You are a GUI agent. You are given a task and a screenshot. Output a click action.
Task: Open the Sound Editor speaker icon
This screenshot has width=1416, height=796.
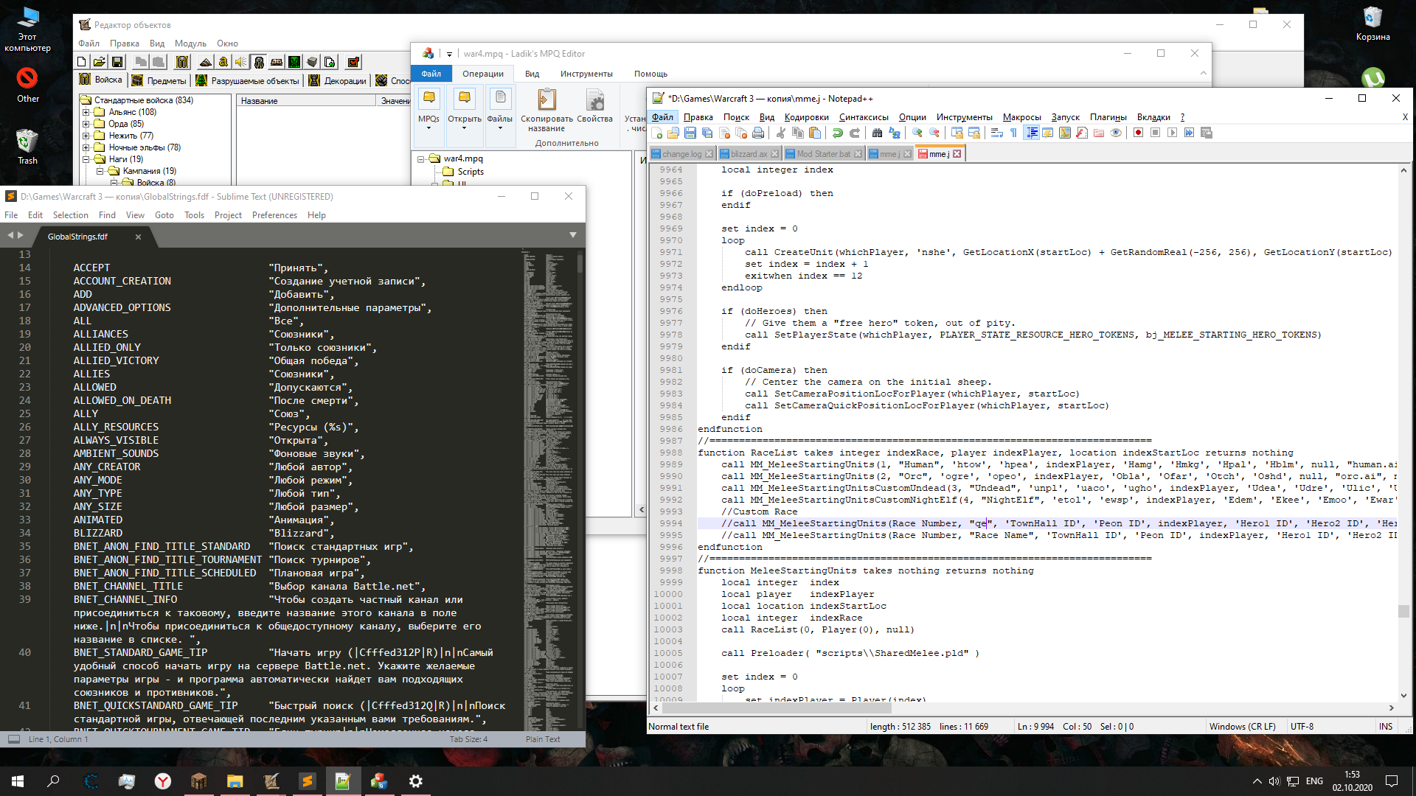point(240,63)
